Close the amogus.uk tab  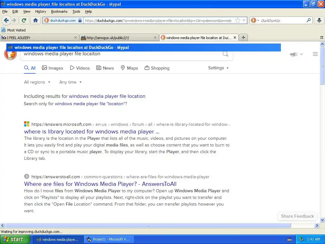click(155, 37)
